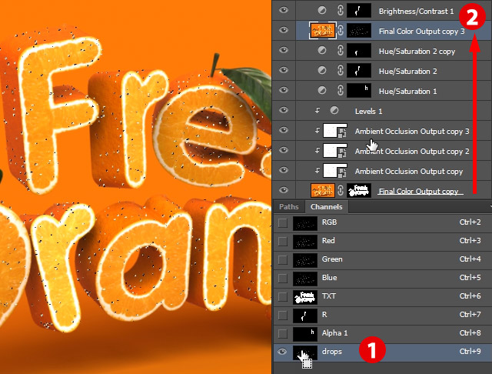Image resolution: width=492 pixels, height=374 pixels.
Task: Select Final Color Output copy 3 mask thumbnail
Action: pos(359,31)
